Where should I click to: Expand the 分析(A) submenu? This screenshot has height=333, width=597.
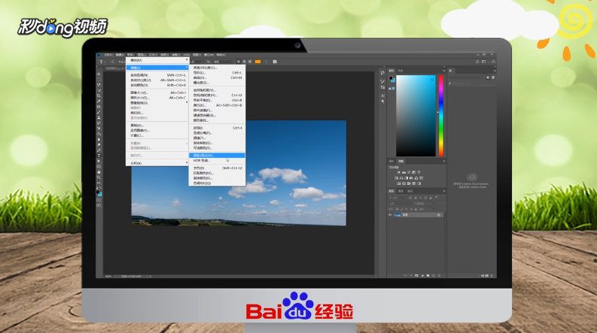click(x=157, y=163)
